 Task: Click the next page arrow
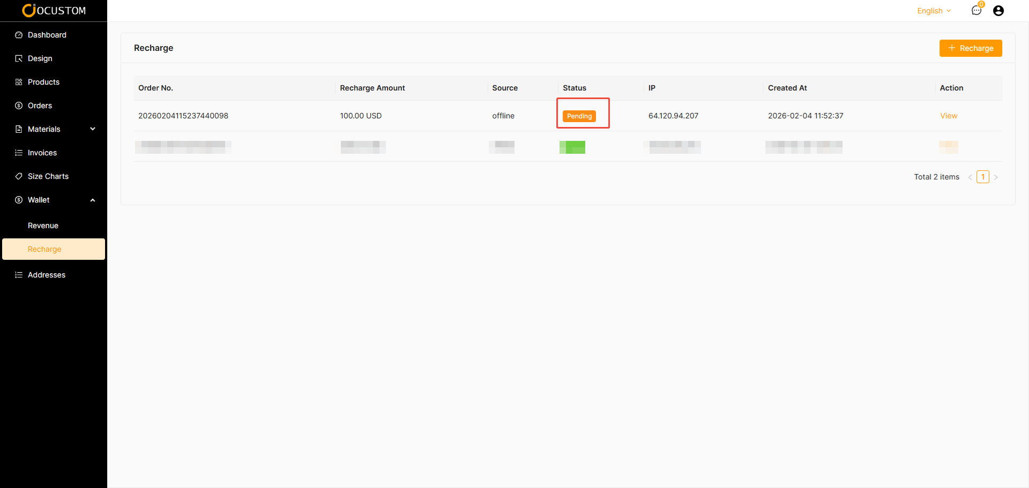coord(996,177)
